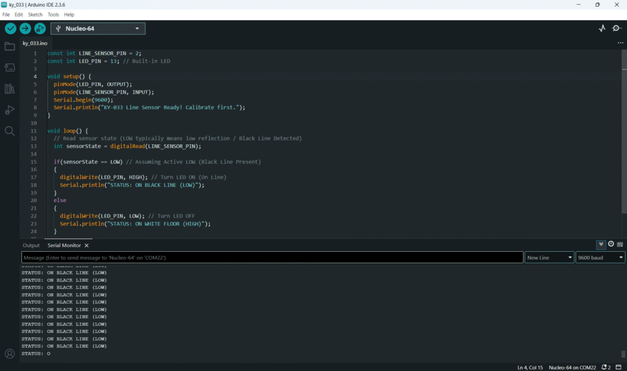This screenshot has height=371, width=627.
Task: Open the Nucleo-64 board selector dropdown
Action: coord(98,29)
